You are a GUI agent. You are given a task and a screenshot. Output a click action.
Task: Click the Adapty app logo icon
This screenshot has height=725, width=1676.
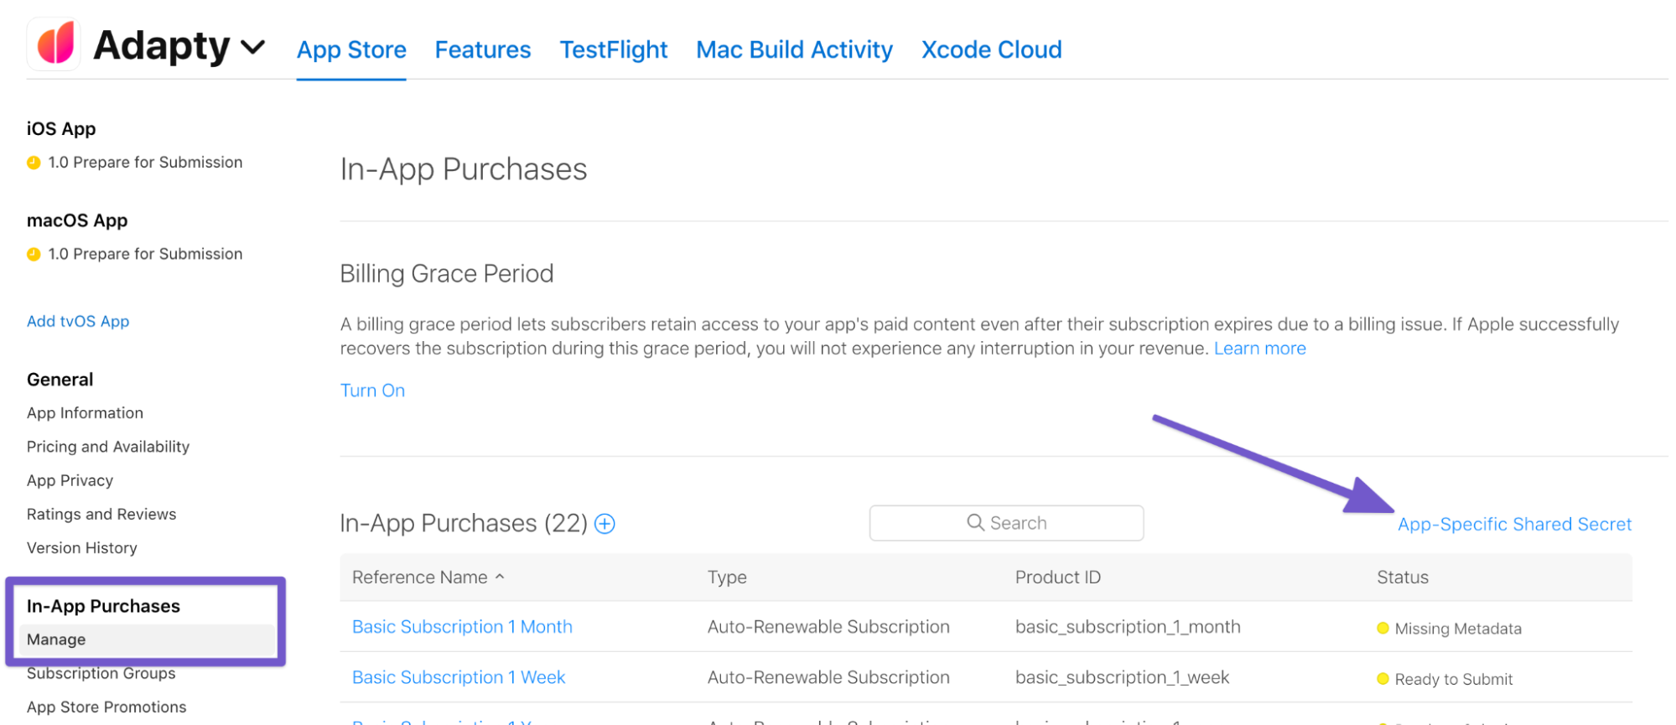[54, 44]
